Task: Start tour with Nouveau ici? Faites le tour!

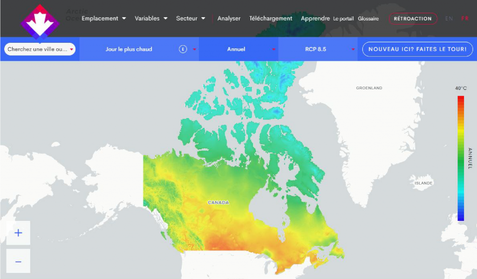Action: [x=417, y=49]
